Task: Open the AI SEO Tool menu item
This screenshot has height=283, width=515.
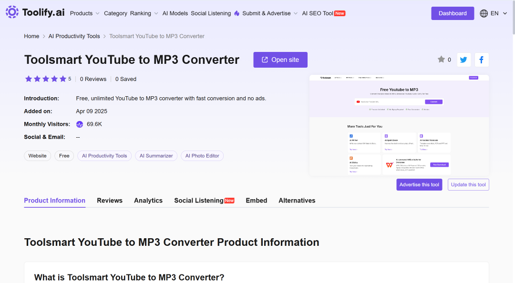Action: (318, 13)
